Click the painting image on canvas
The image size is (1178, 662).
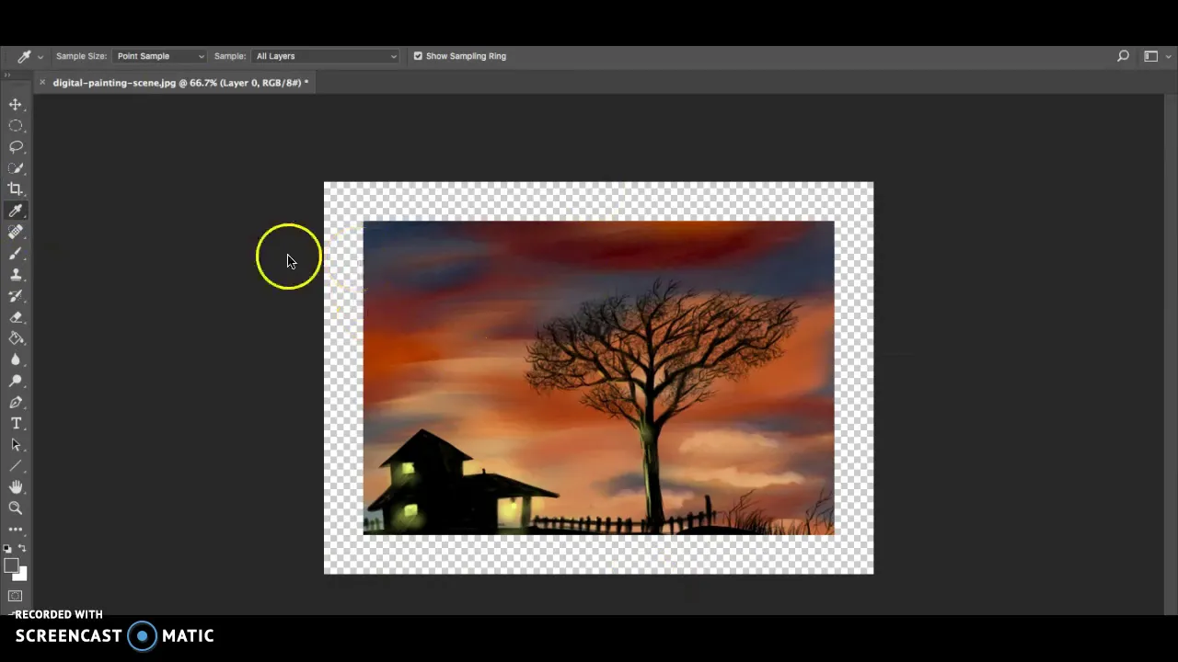point(598,378)
